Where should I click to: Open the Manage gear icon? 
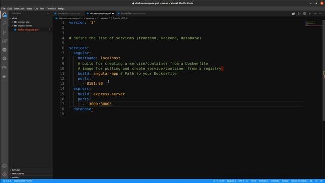[4, 174]
